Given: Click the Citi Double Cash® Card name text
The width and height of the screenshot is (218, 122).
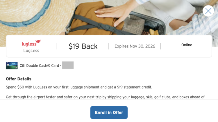Looking at the screenshot, I should tap(39, 66).
